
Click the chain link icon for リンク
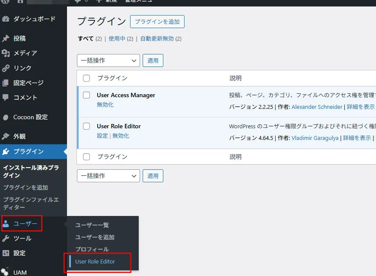pos(6,68)
